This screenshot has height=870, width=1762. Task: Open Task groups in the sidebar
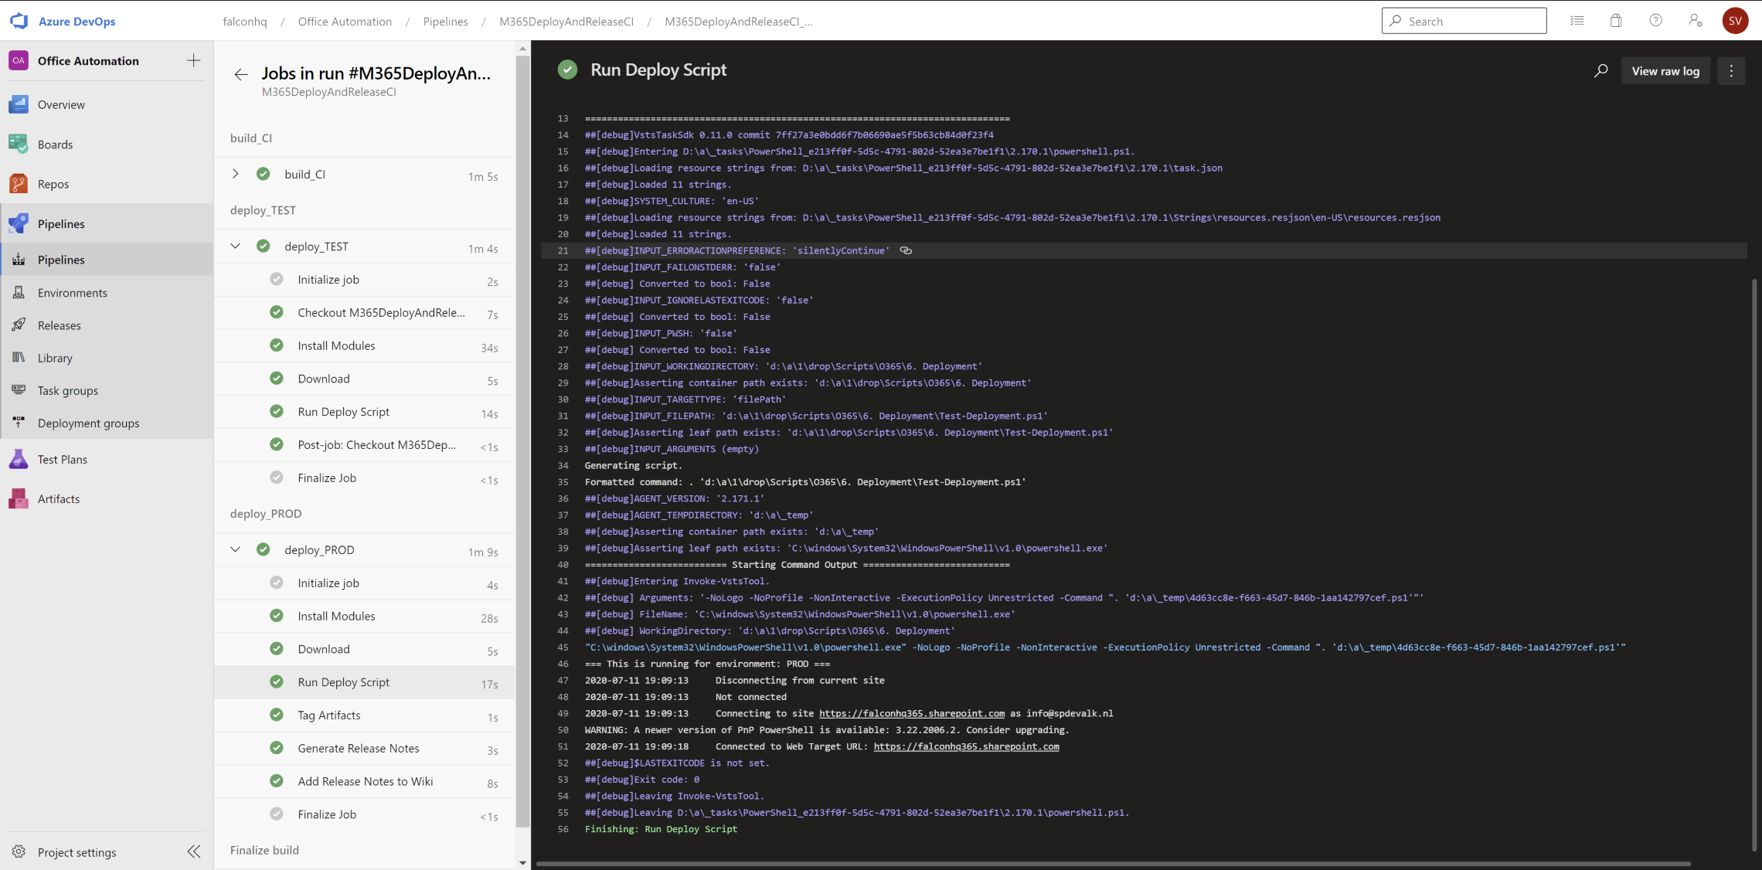pyautogui.click(x=107, y=390)
